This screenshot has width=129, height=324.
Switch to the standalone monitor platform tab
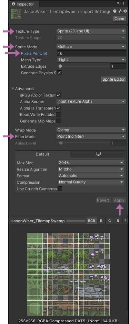[98, 154]
